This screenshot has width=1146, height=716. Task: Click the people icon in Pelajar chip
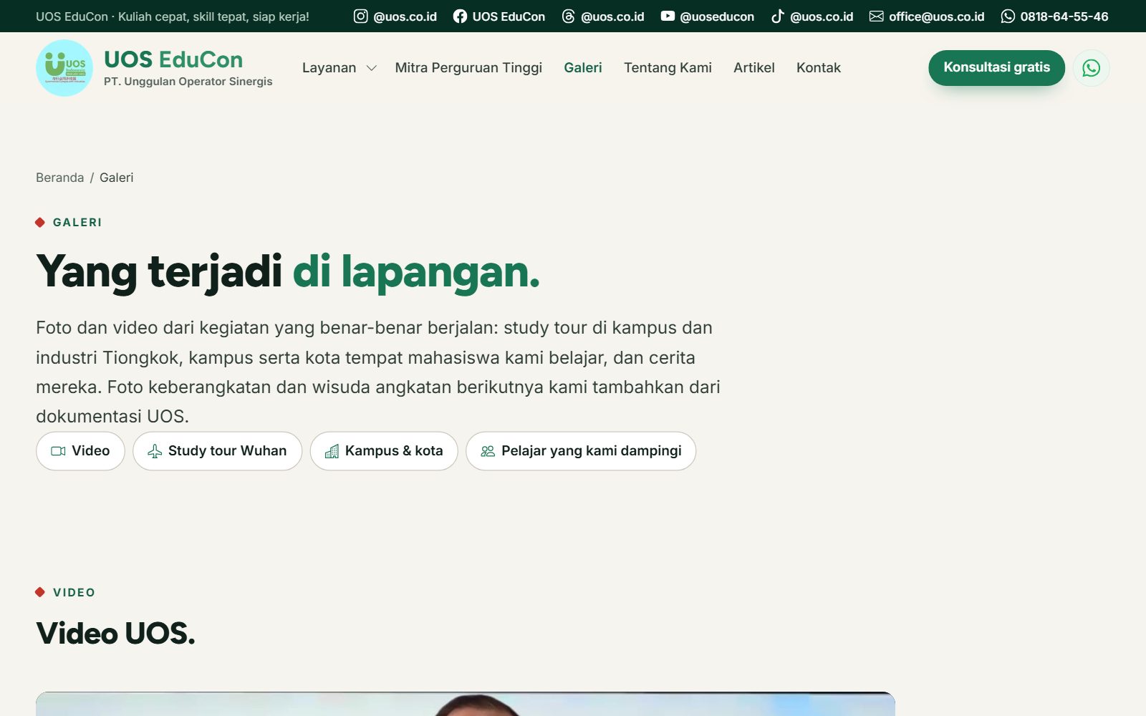(x=488, y=451)
